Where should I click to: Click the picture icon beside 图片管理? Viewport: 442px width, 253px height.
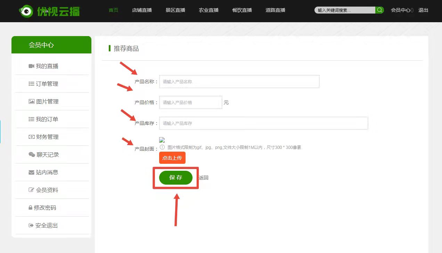(x=31, y=101)
